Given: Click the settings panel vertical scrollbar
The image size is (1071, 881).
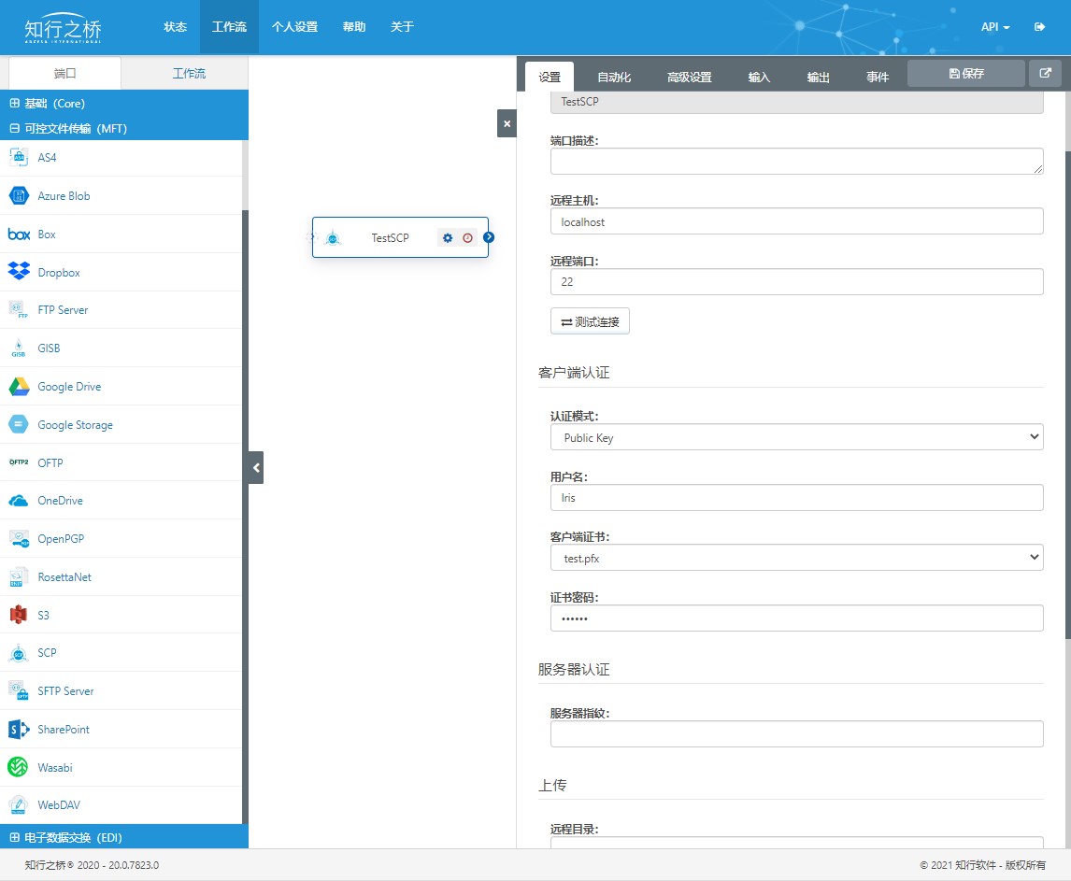Looking at the screenshot, I should [1067, 395].
